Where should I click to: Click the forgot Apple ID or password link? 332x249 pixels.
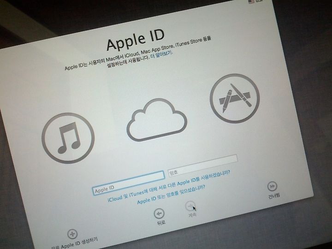[171, 195]
